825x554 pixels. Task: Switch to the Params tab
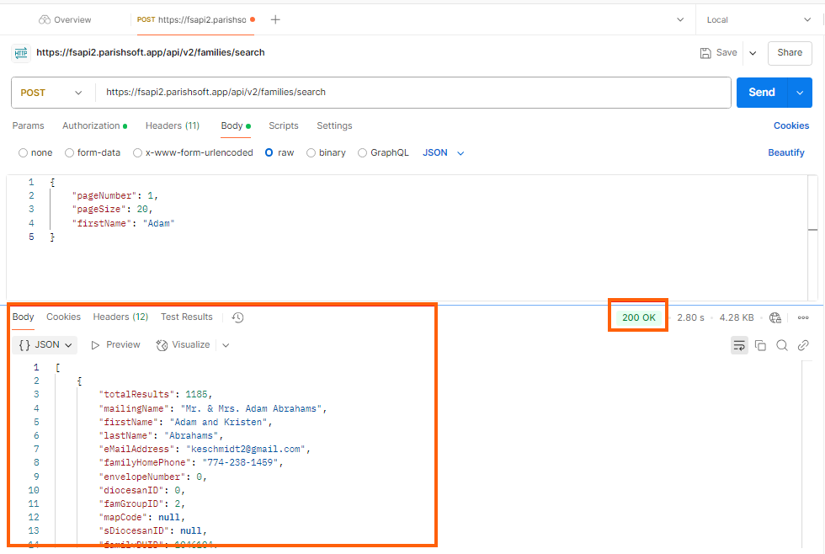[29, 125]
